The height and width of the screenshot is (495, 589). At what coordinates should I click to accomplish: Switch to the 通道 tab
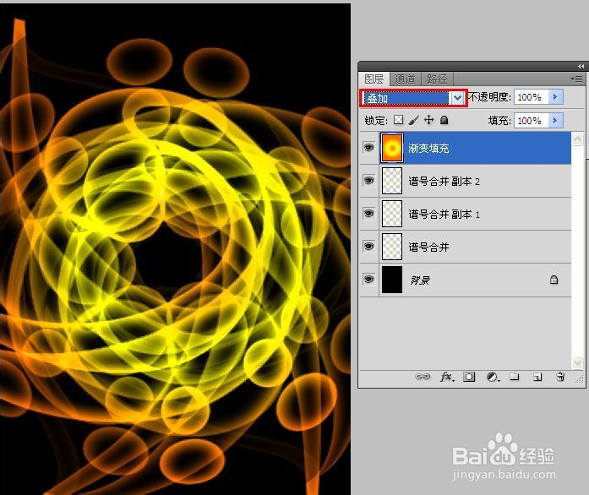[x=405, y=79]
